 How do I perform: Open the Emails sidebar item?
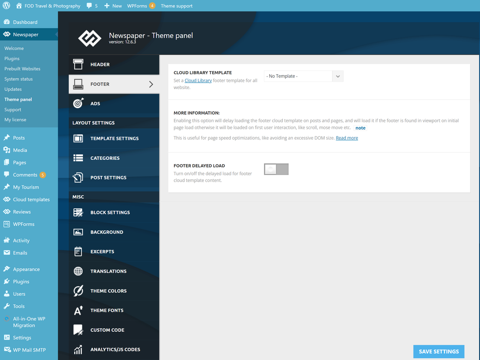(x=29, y=252)
